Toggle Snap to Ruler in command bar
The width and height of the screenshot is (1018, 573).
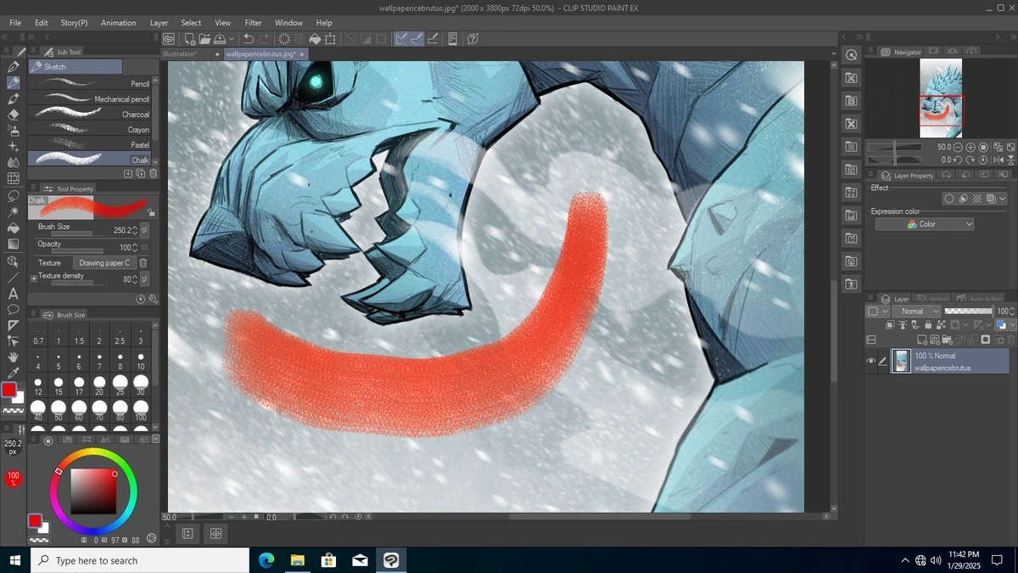click(x=401, y=38)
